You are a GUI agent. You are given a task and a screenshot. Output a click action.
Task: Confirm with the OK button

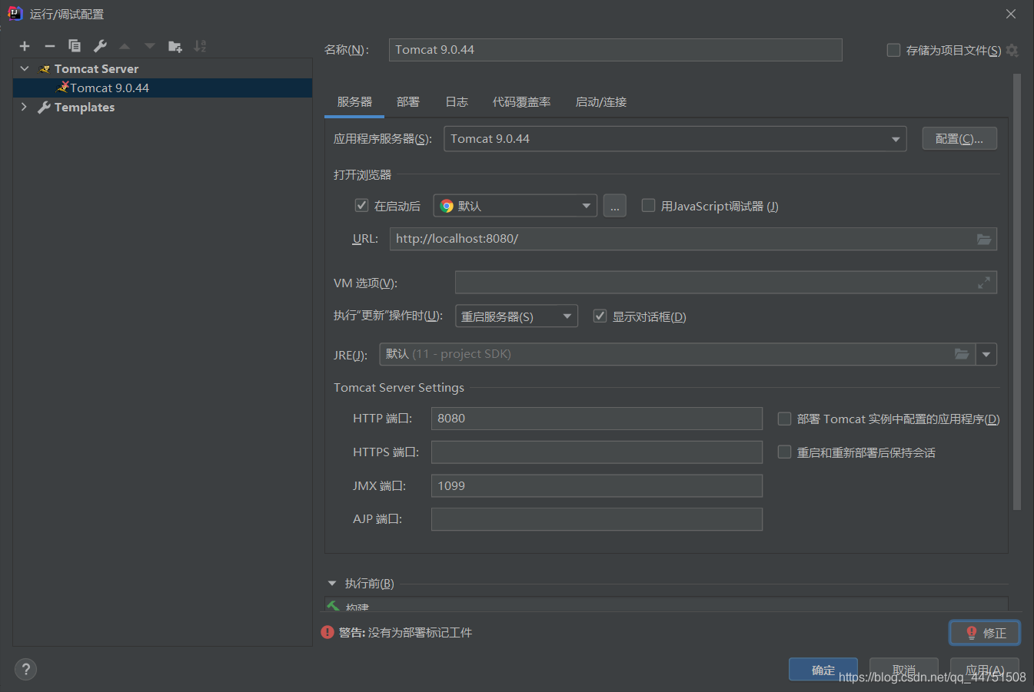coord(823,670)
